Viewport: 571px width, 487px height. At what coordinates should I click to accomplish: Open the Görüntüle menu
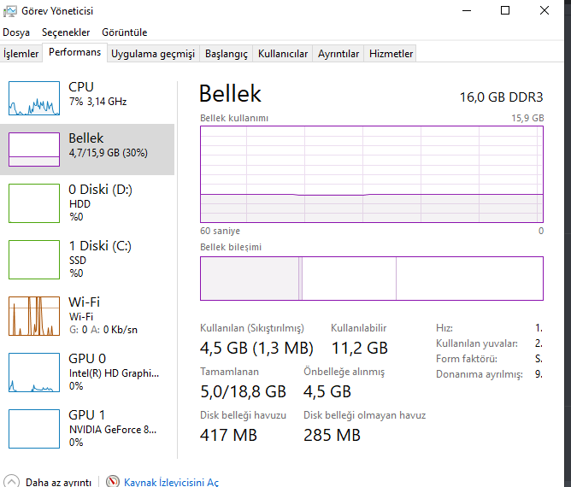tap(124, 32)
